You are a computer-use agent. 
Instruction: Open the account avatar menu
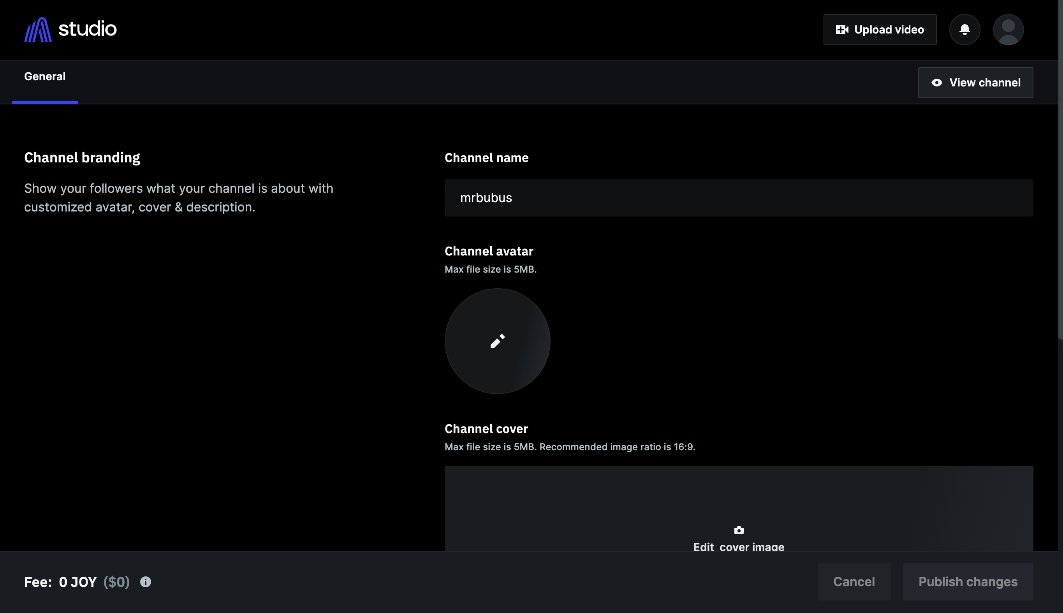(x=1009, y=30)
